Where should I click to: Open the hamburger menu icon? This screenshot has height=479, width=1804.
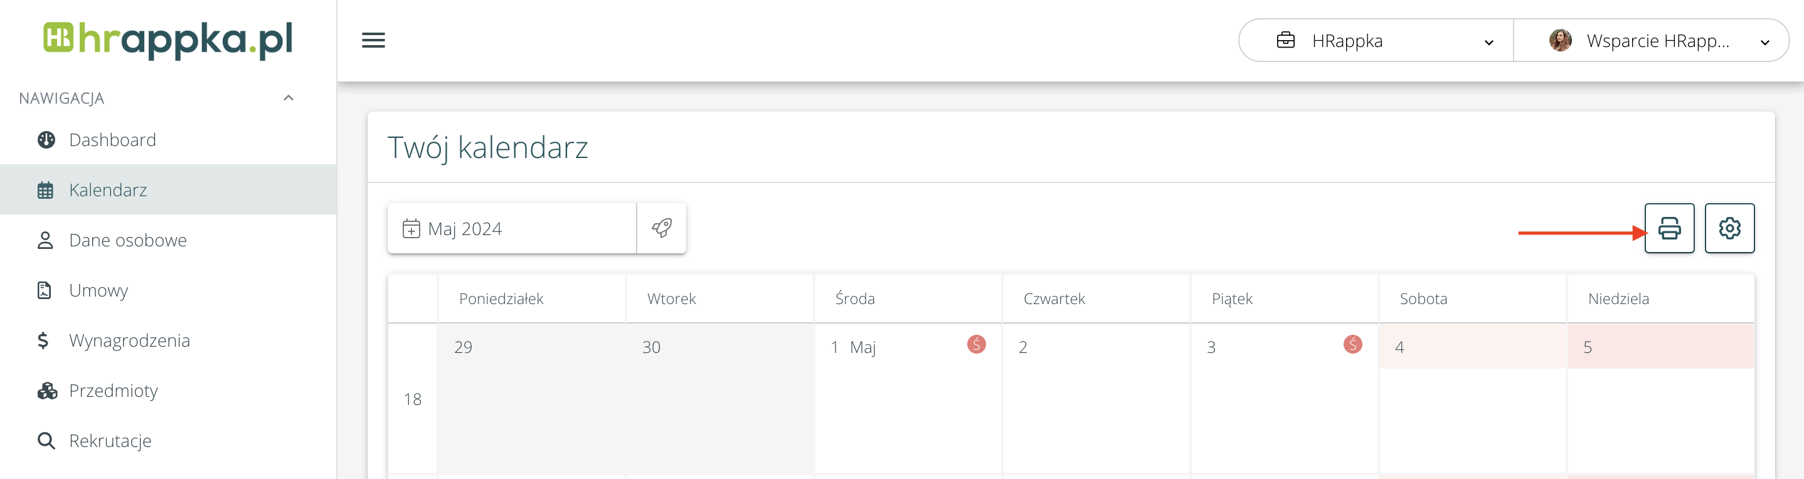point(373,41)
